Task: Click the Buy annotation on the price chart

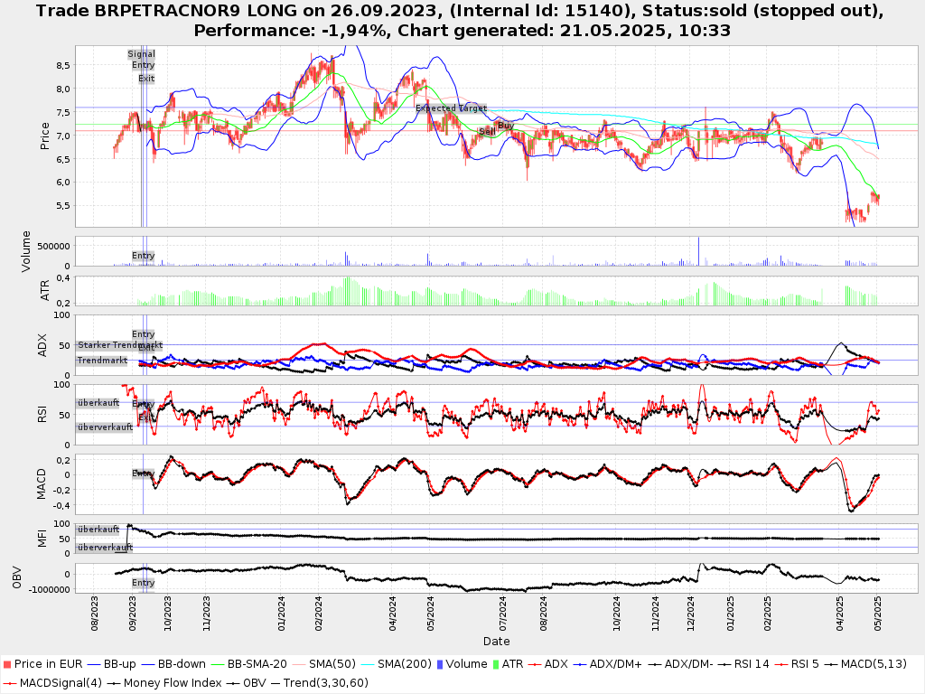Action: tap(506, 125)
